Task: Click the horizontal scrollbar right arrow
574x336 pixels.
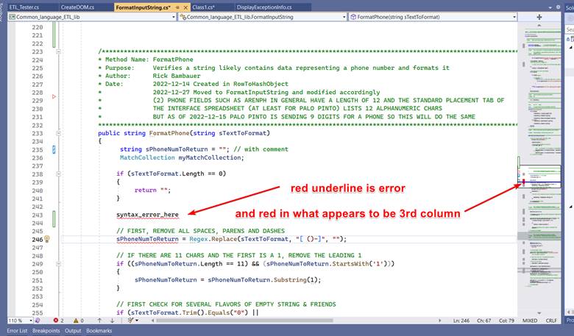Action: tap(439, 321)
